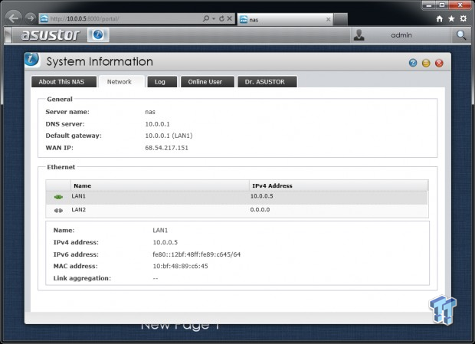Screen dimensions: 475x344
Task: Click the detail Name value LAN1
Action: pos(160,231)
